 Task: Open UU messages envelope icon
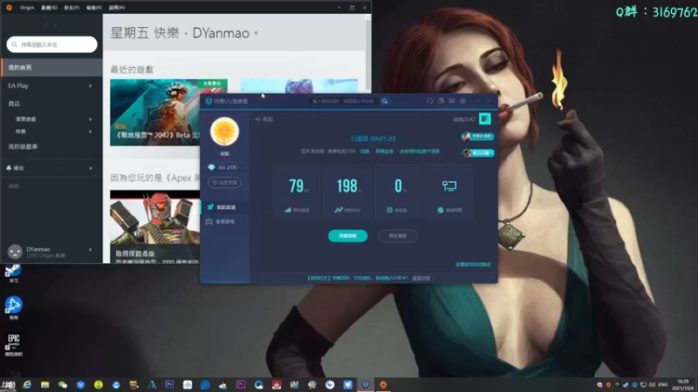coord(452,101)
